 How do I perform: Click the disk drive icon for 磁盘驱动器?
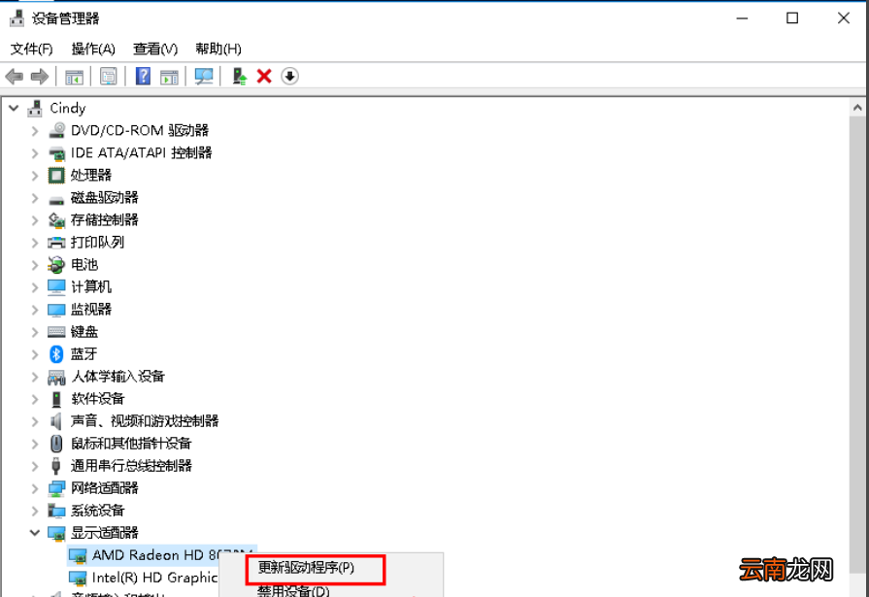pos(56,199)
